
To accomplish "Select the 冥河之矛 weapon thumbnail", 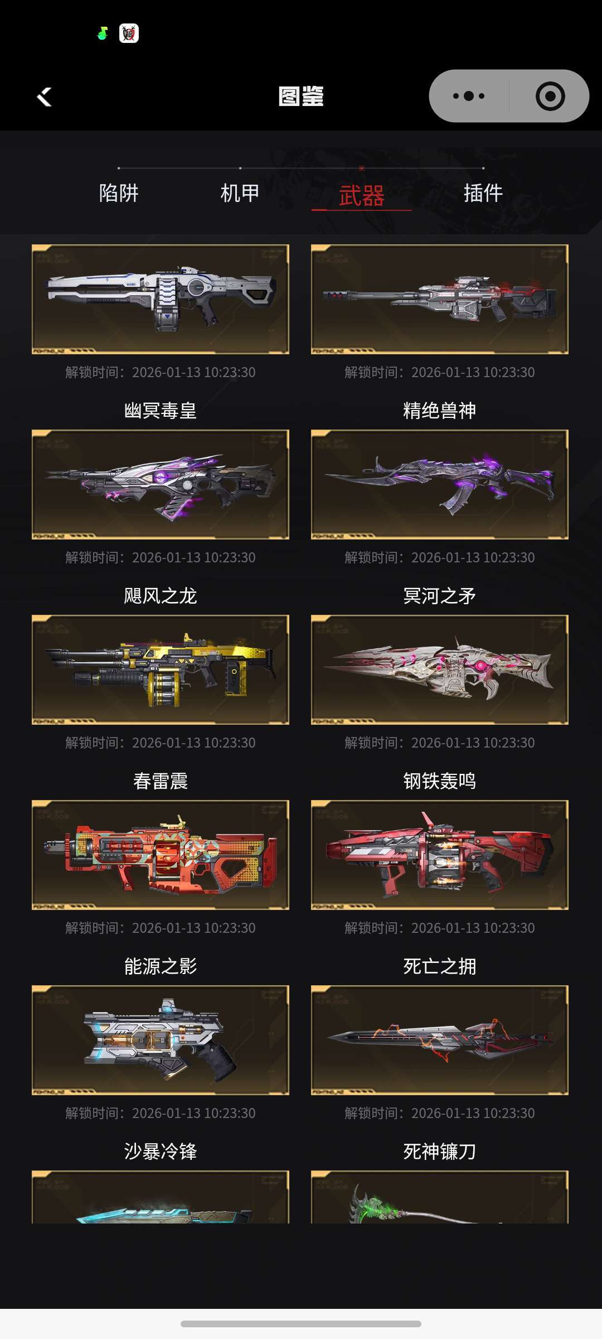I will (440, 669).
